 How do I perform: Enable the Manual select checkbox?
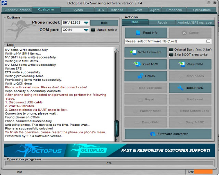coord(93,30)
